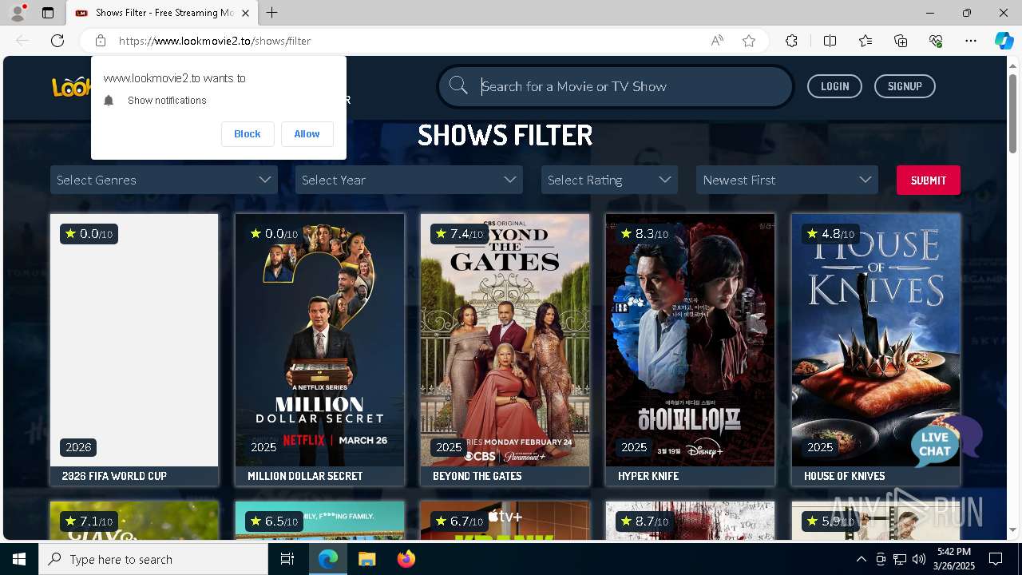Open the notification center icon
Viewport: 1022px width, 575px height.
[996, 559]
